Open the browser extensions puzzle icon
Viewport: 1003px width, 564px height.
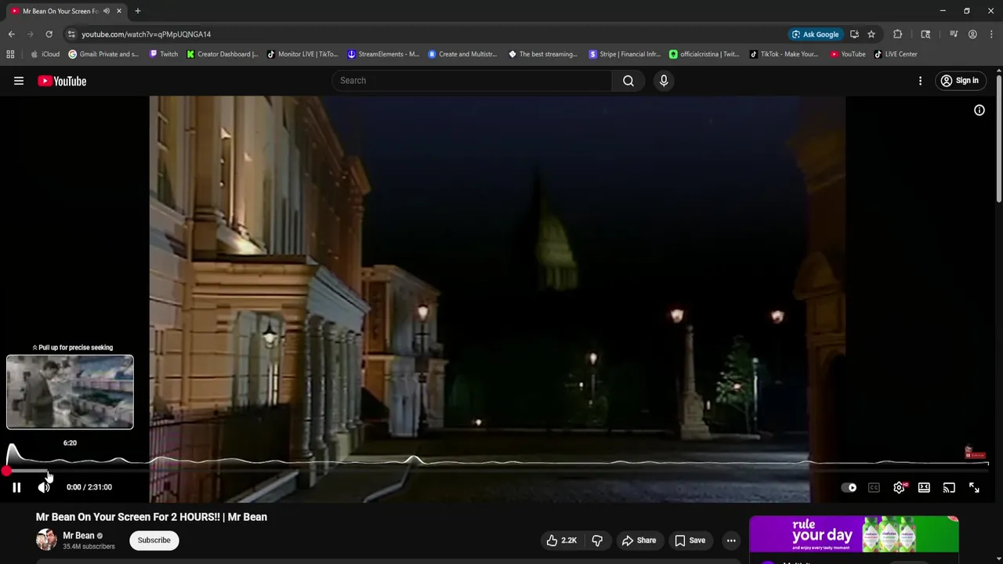coord(898,34)
